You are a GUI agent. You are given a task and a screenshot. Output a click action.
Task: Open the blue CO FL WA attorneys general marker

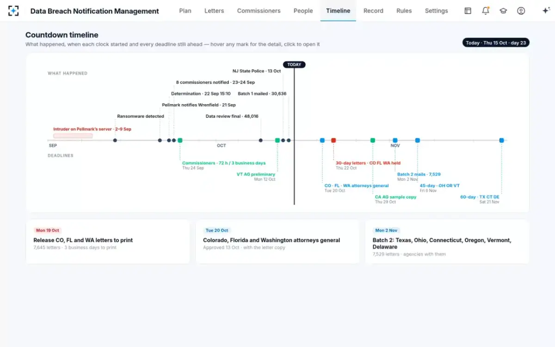tap(322, 140)
